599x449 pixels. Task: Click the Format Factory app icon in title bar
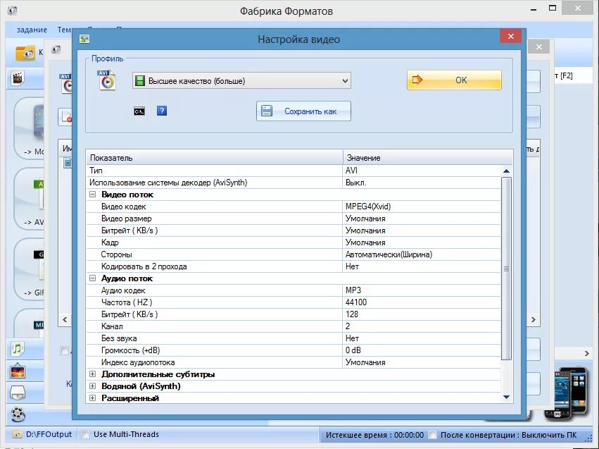coord(12,11)
